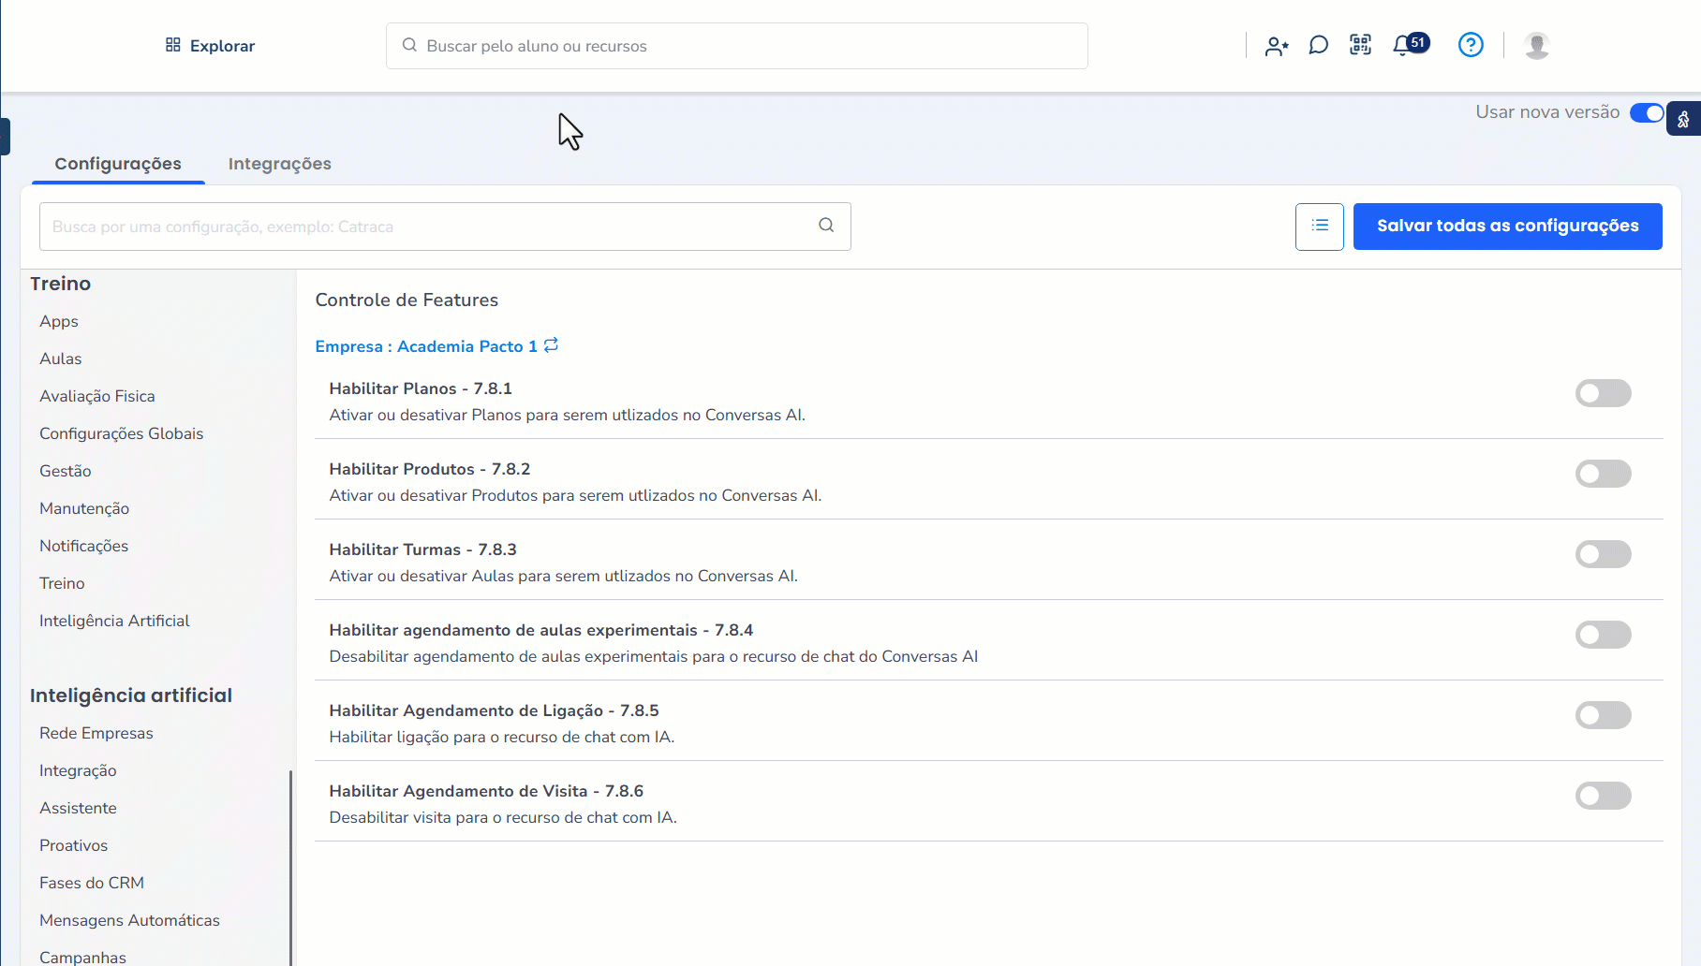Image resolution: width=1701 pixels, height=966 pixels.
Task: Click the accessibility icon on right edge
Action: pyautogui.click(x=1683, y=119)
